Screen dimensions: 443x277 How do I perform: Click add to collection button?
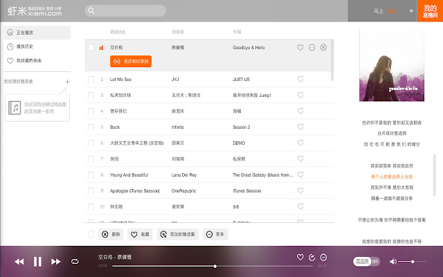pos(178,234)
